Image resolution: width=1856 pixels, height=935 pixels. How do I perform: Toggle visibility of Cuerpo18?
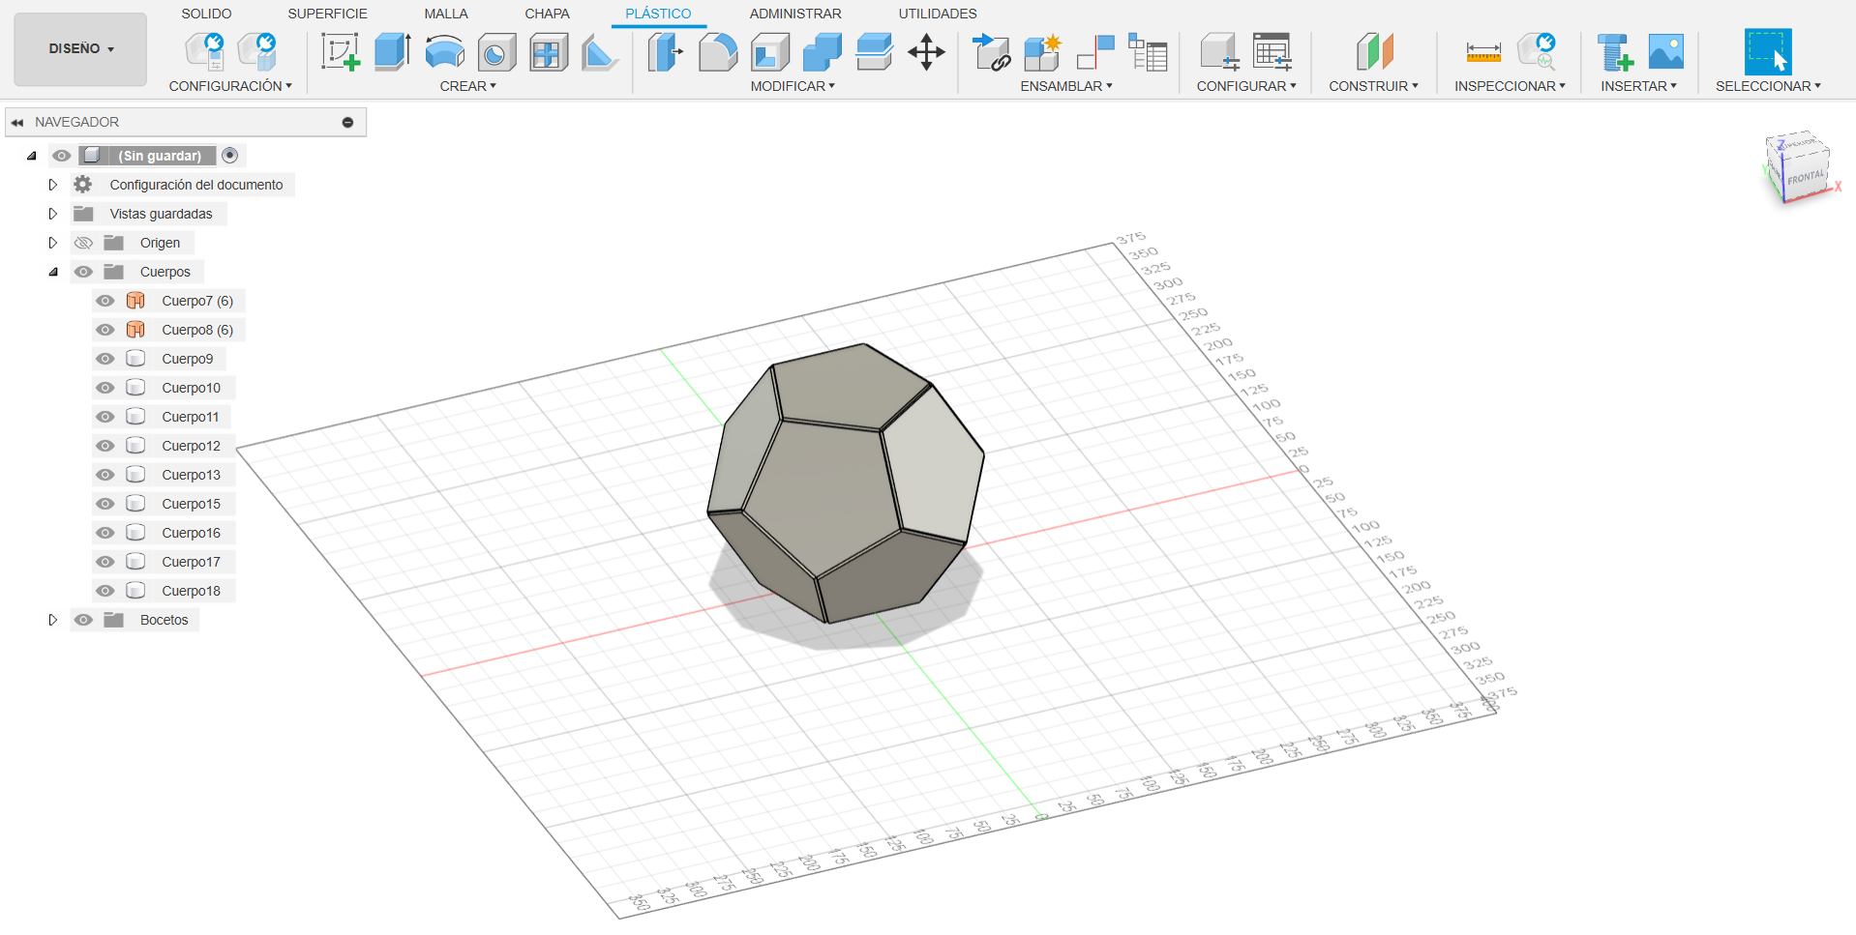tap(105, 591)
